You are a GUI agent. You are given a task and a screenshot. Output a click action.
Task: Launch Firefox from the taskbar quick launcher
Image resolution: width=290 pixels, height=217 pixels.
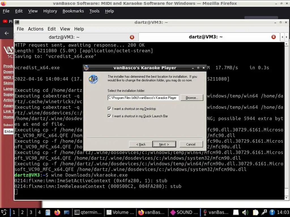tap(57, 212)
